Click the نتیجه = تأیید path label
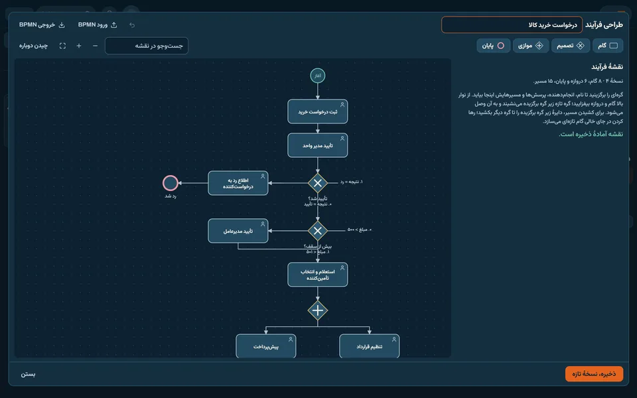This screenshot has width=637, height=398. pos(318,204)
